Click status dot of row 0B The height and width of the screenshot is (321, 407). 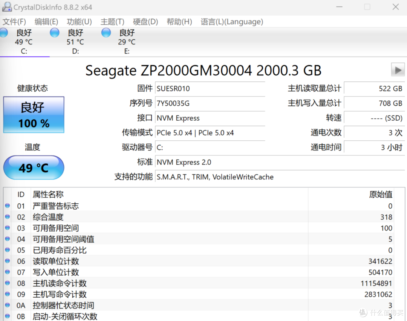click(x=8, y=316)
